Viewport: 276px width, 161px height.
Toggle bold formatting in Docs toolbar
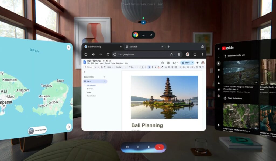[149, 67]
